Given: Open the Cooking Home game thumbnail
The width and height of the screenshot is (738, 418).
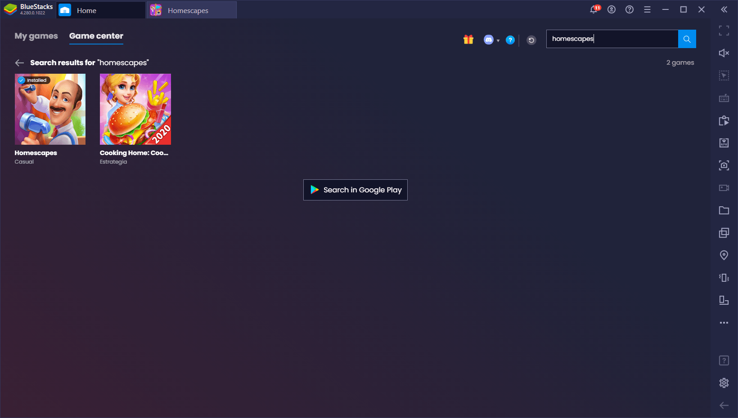Looking at the screenshot, I should pos(135,109).
